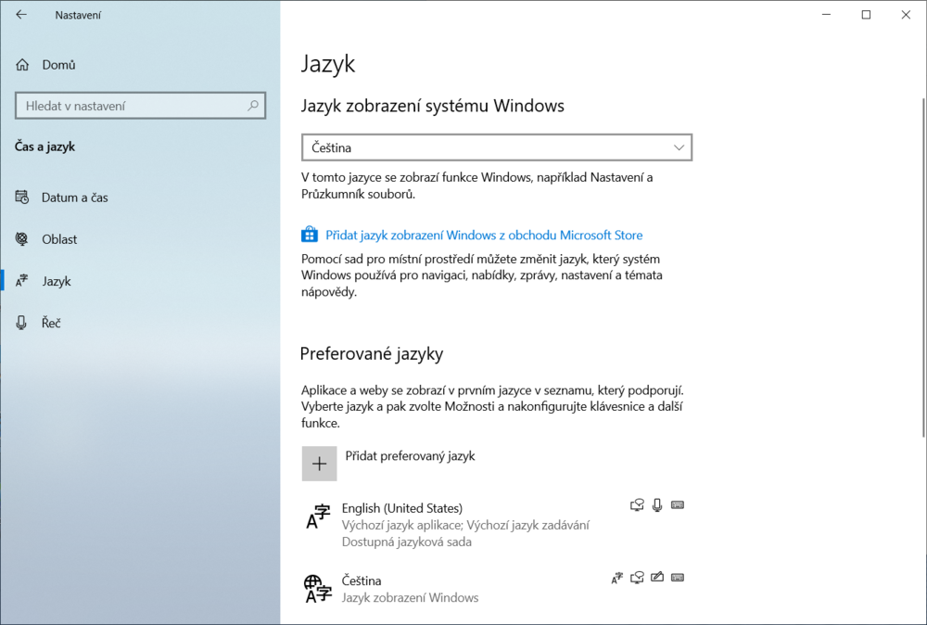This screenshot has width=927, height=625.
Task: Expand the Windows display language dropdown
Action: click(497, 147)
